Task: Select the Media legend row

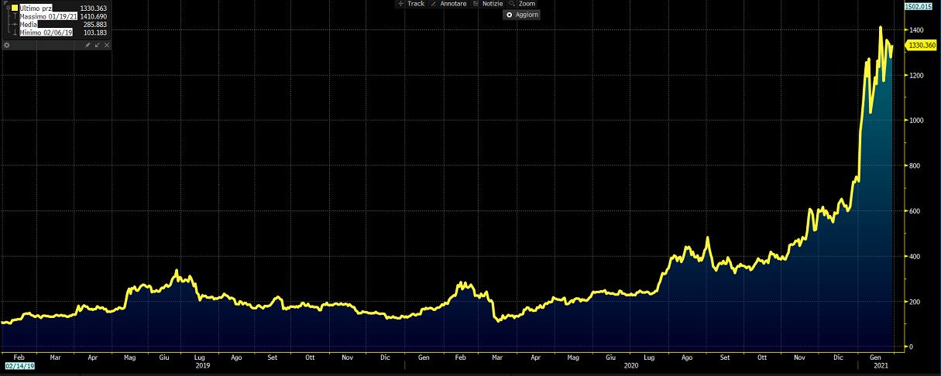Action: tap(28, 25)
